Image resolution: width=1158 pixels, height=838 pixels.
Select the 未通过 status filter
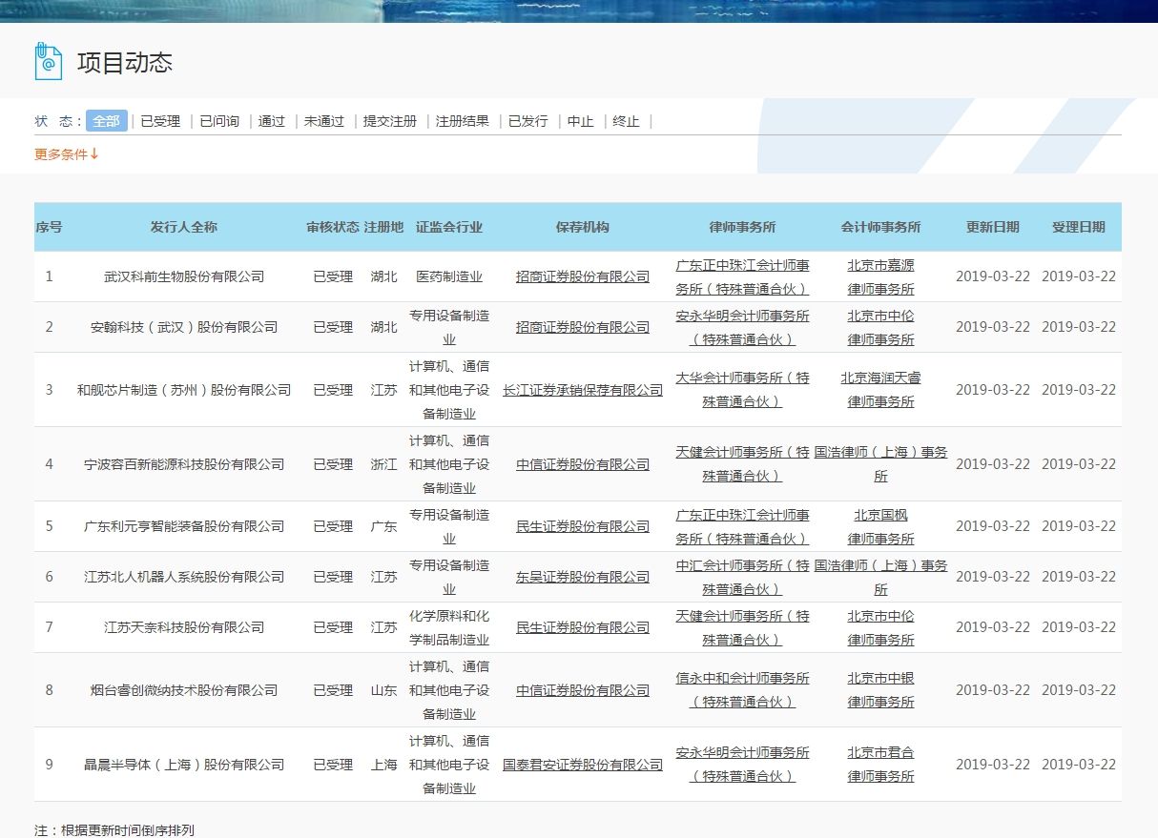coord(321,121)
